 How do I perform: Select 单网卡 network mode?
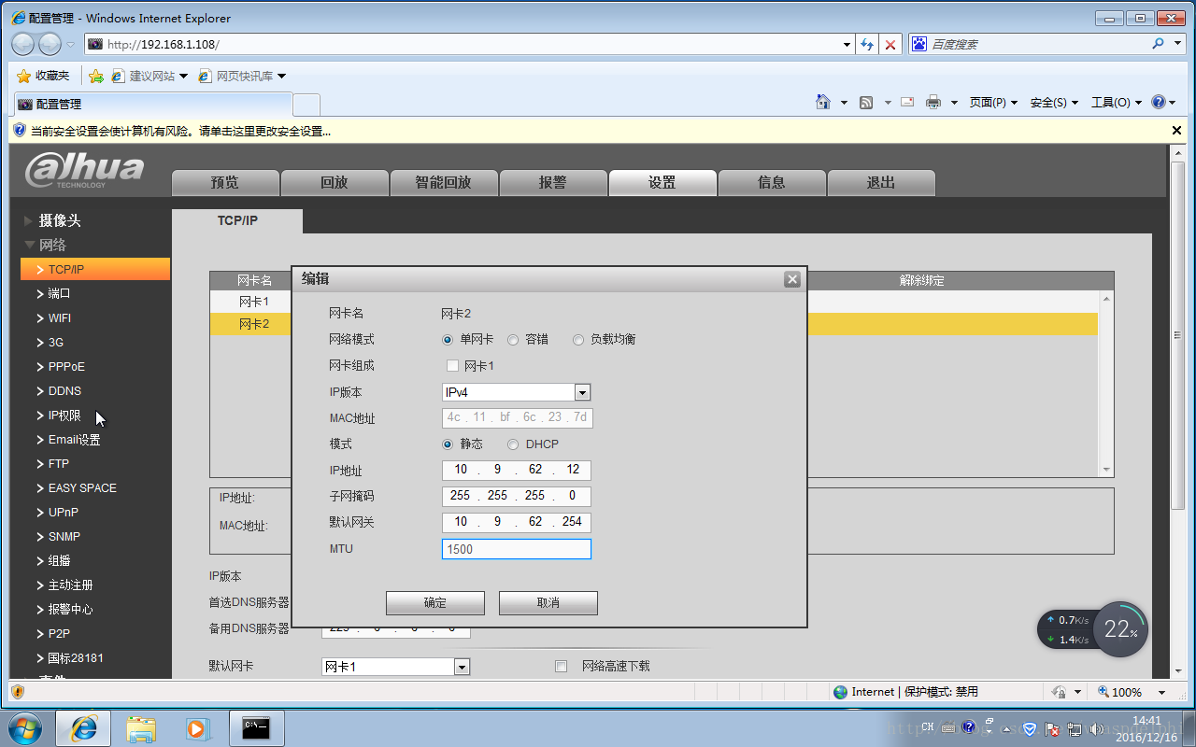(x=448, y=340)
